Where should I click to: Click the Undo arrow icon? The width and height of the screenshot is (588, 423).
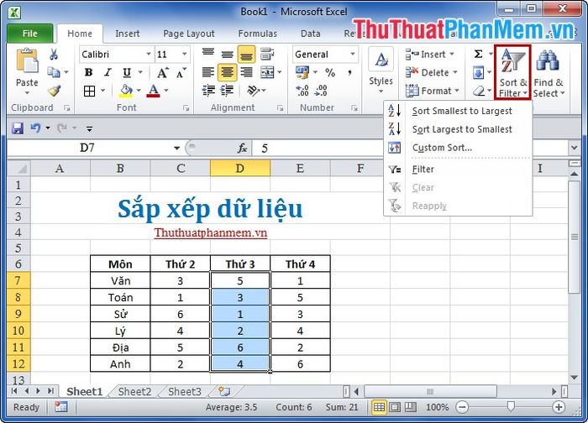click(35, 128)
